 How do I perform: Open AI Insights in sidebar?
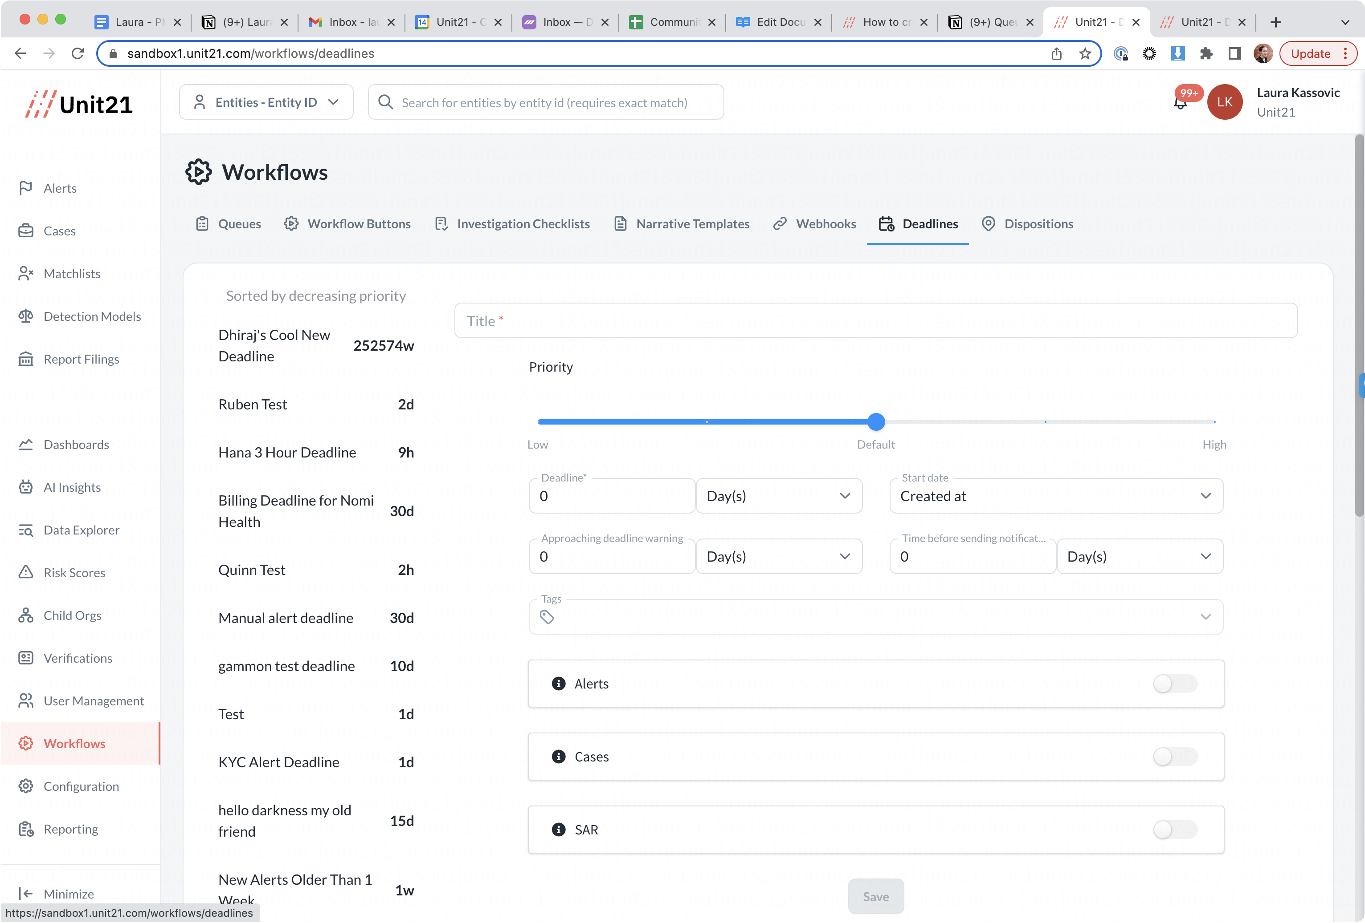(72, 487)
